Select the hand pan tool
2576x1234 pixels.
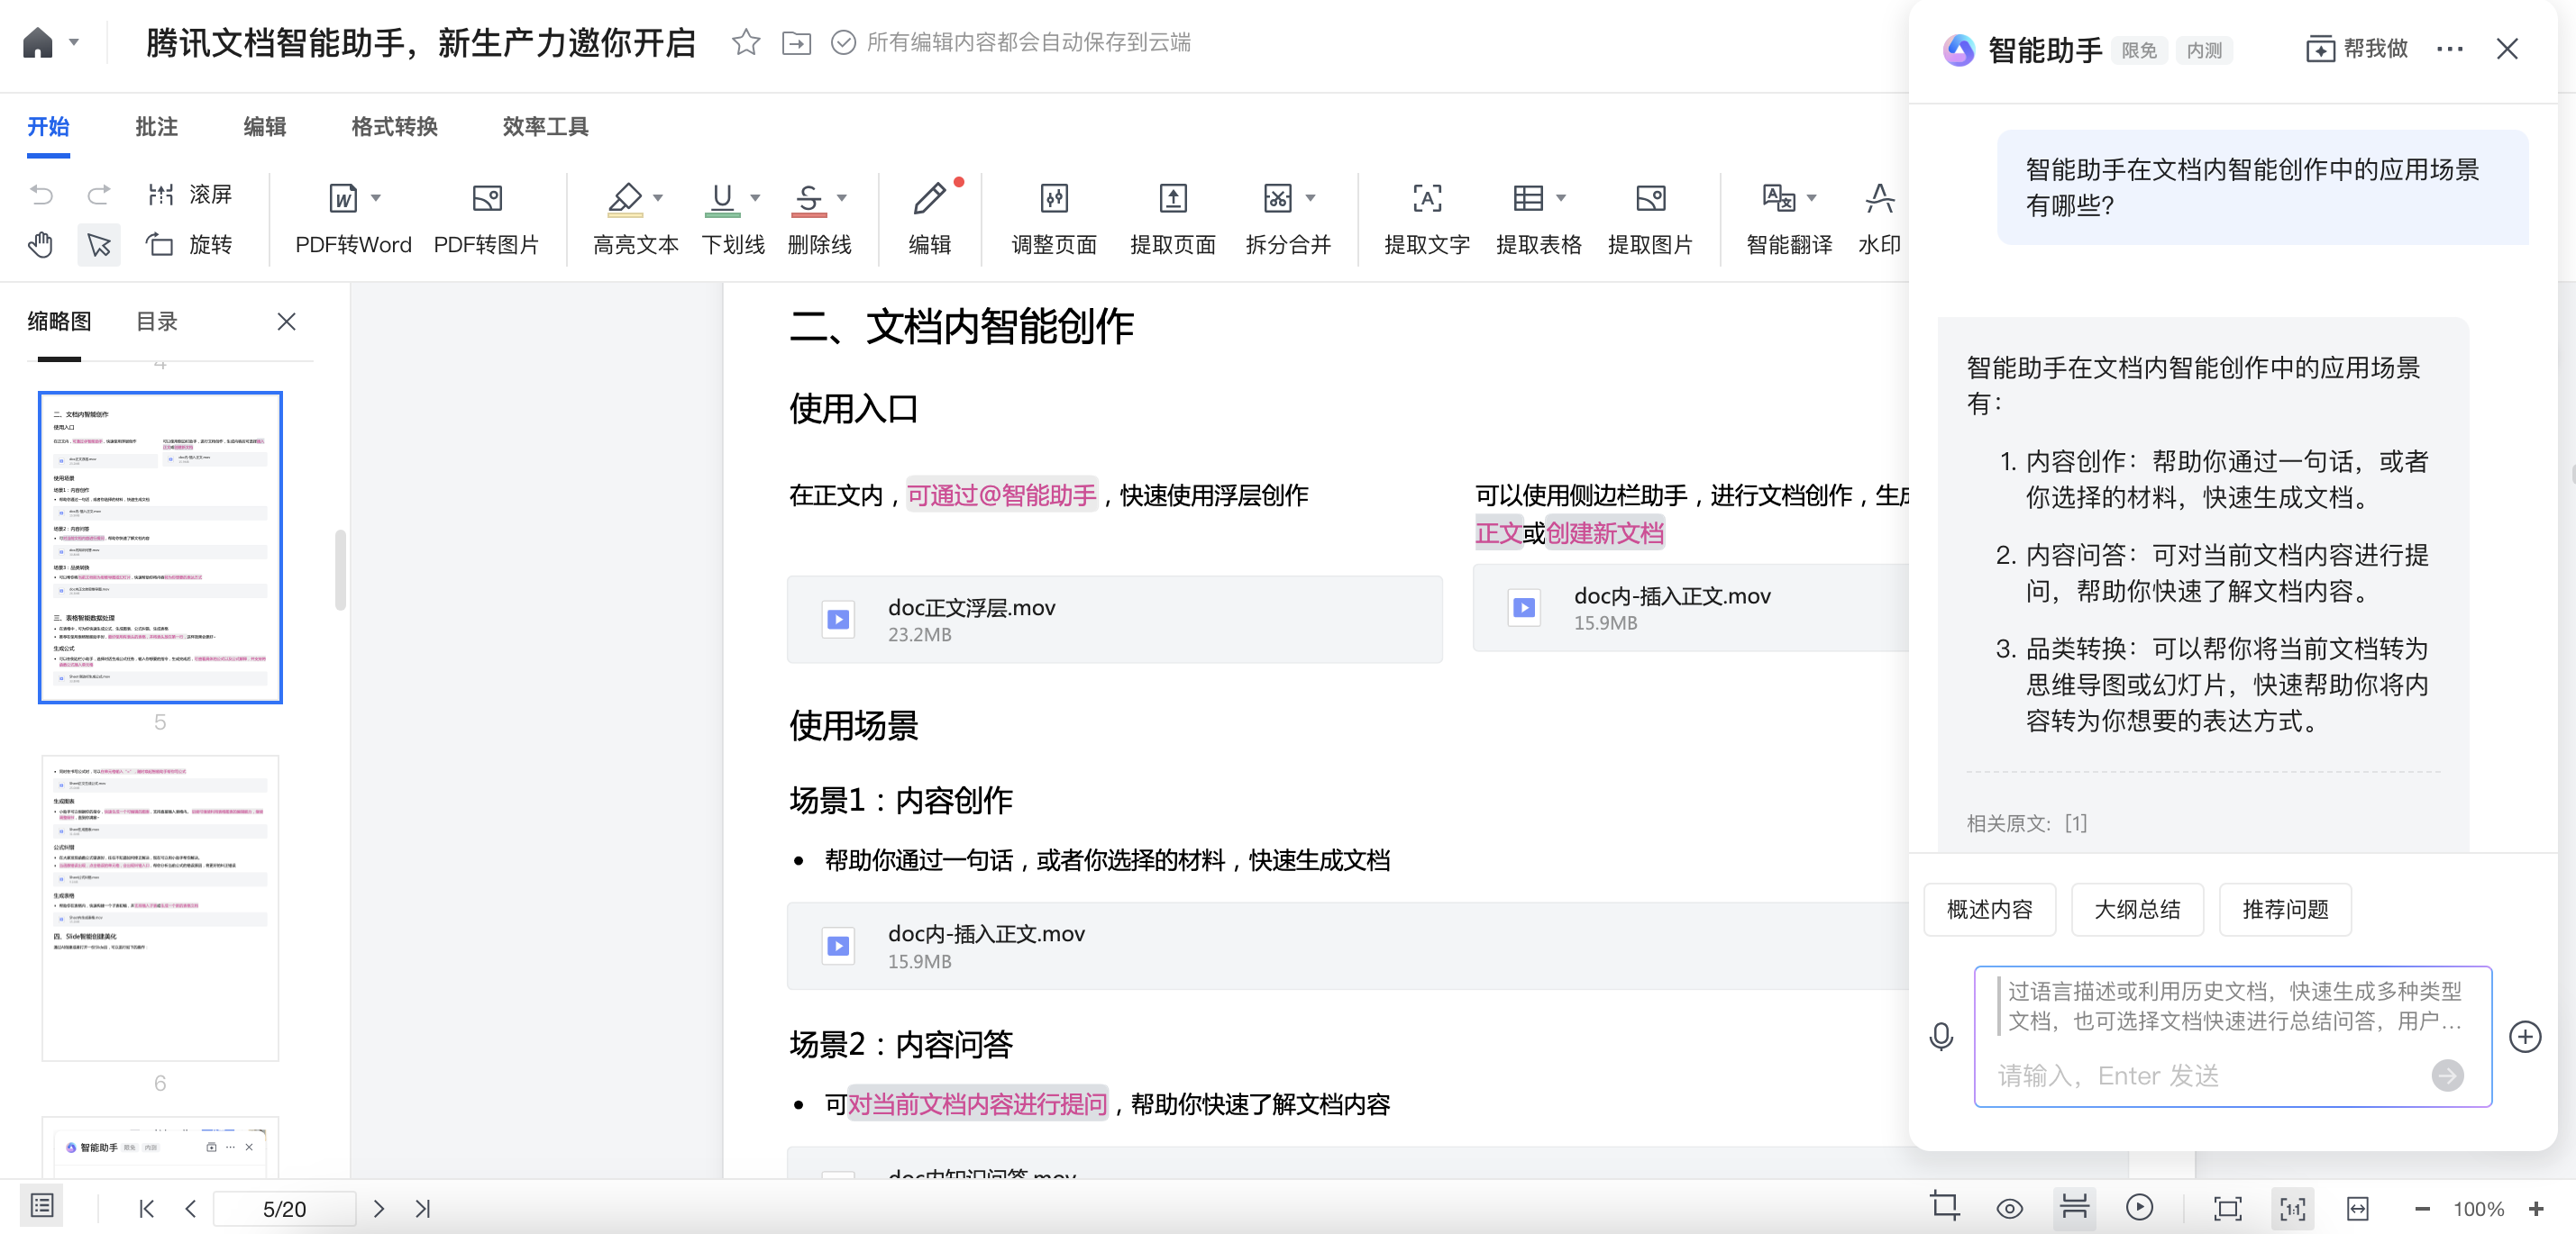(x=41, y=244)
